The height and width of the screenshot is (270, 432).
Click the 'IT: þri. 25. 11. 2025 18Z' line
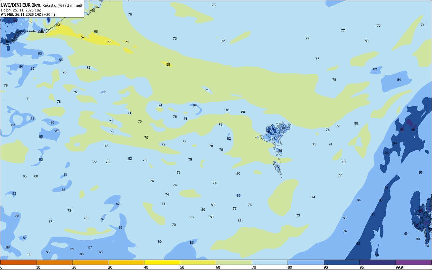21,10
